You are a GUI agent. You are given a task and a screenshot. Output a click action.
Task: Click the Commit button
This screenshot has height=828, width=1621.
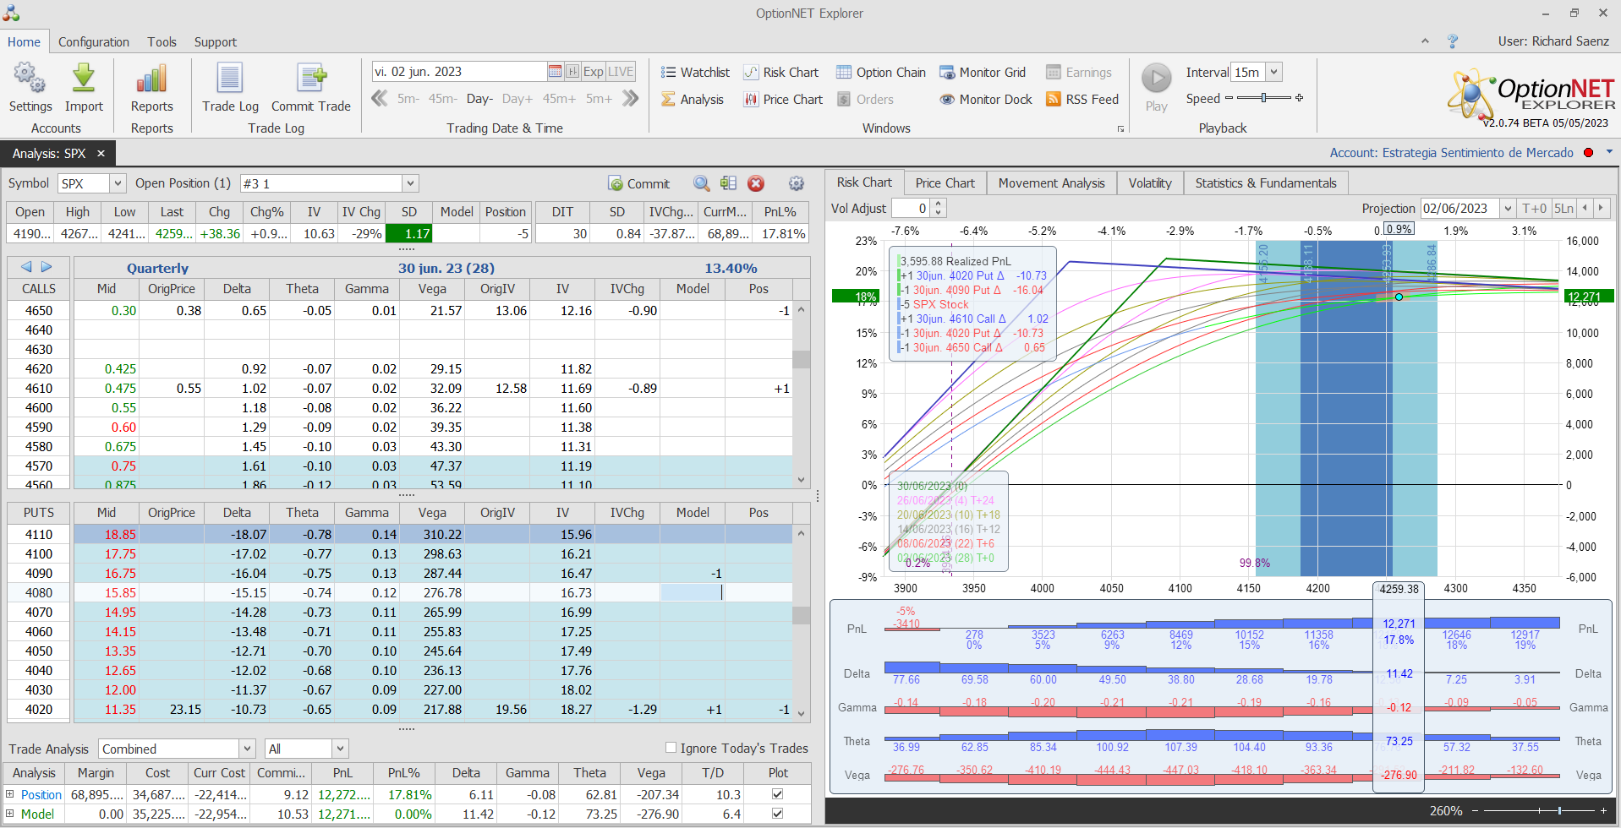tap(639, 183)
